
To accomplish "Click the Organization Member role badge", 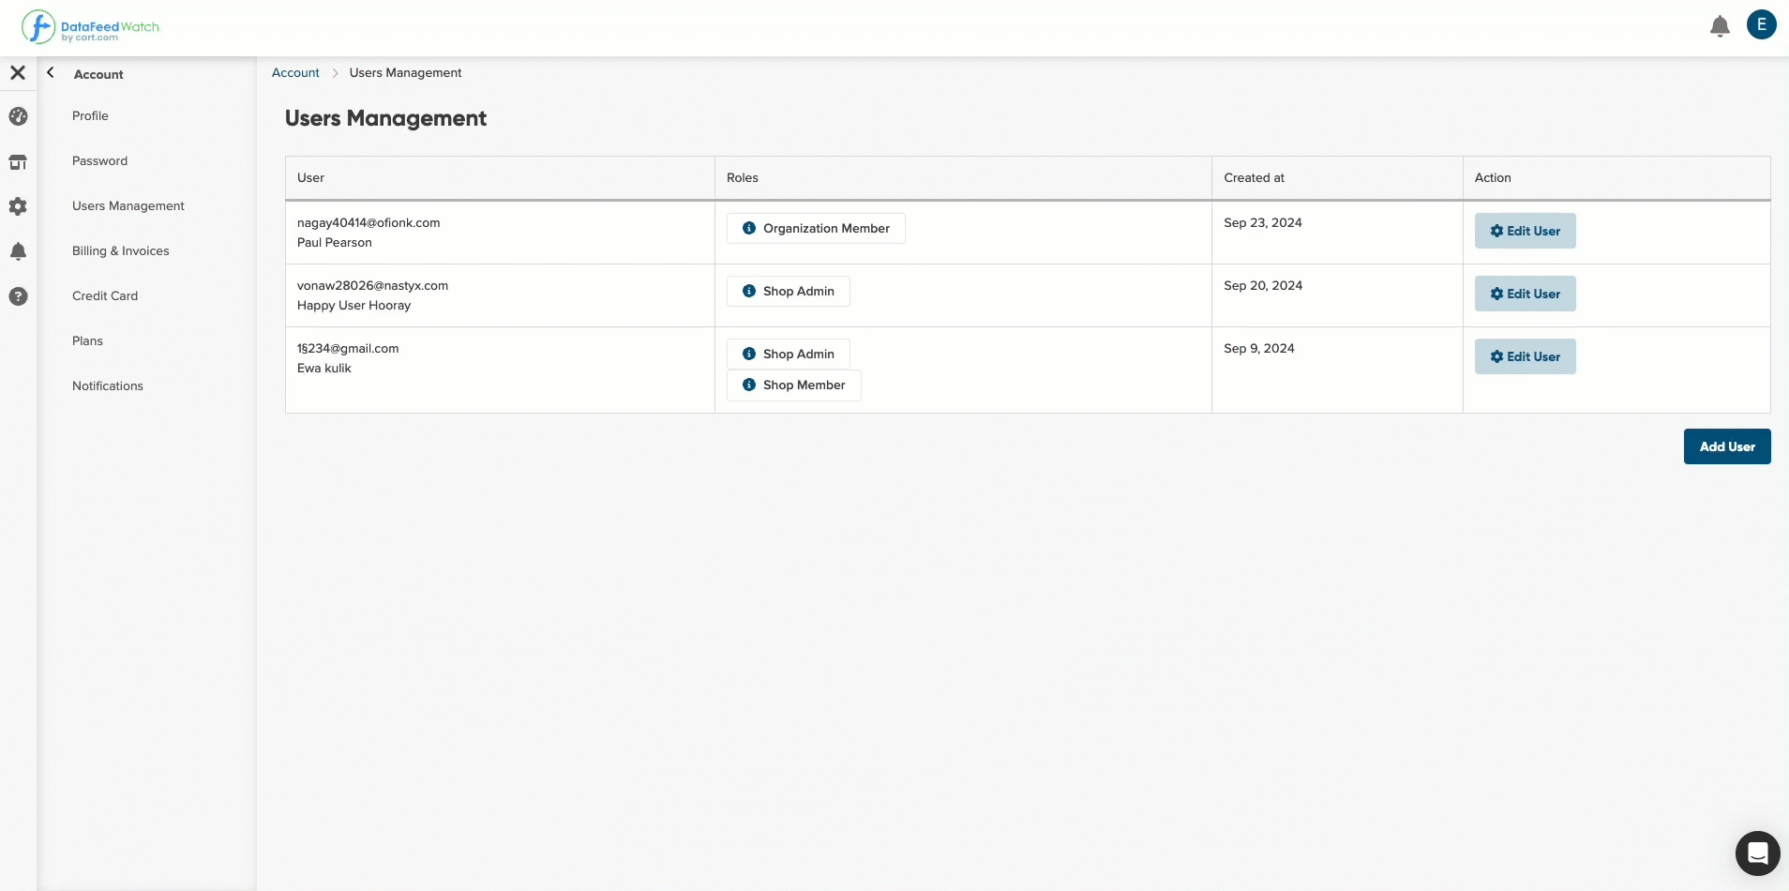I will [816, 228].
